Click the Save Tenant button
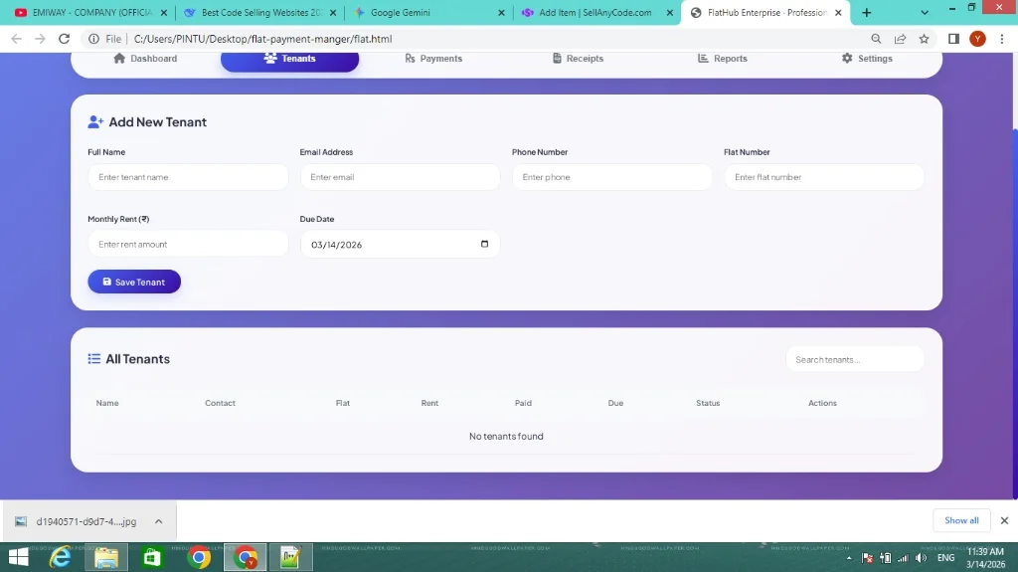The width and height of the screenshot is (1018, 572). pyautogui.click(x=134, y=282)
